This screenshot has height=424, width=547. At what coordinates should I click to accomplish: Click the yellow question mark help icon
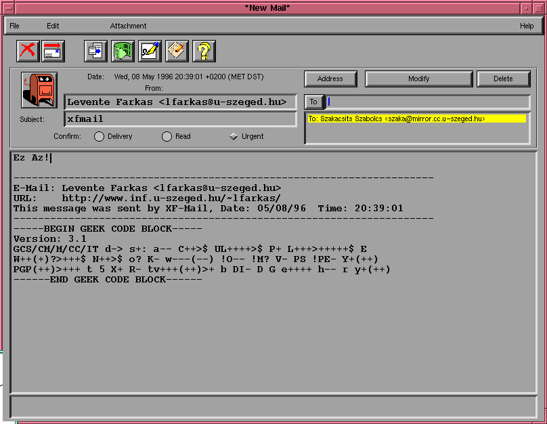[204, 51]
